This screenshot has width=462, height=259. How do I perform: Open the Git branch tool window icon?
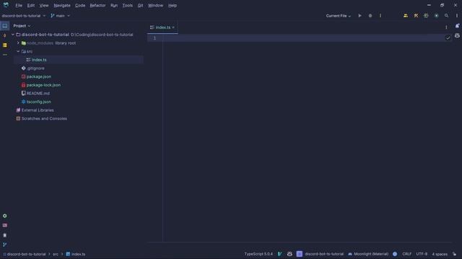click(x=5, y=245)
